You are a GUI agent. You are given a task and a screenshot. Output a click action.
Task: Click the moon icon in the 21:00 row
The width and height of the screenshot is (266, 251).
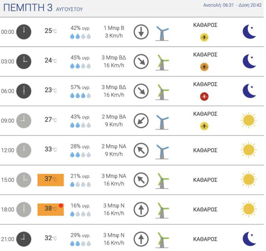249,239
